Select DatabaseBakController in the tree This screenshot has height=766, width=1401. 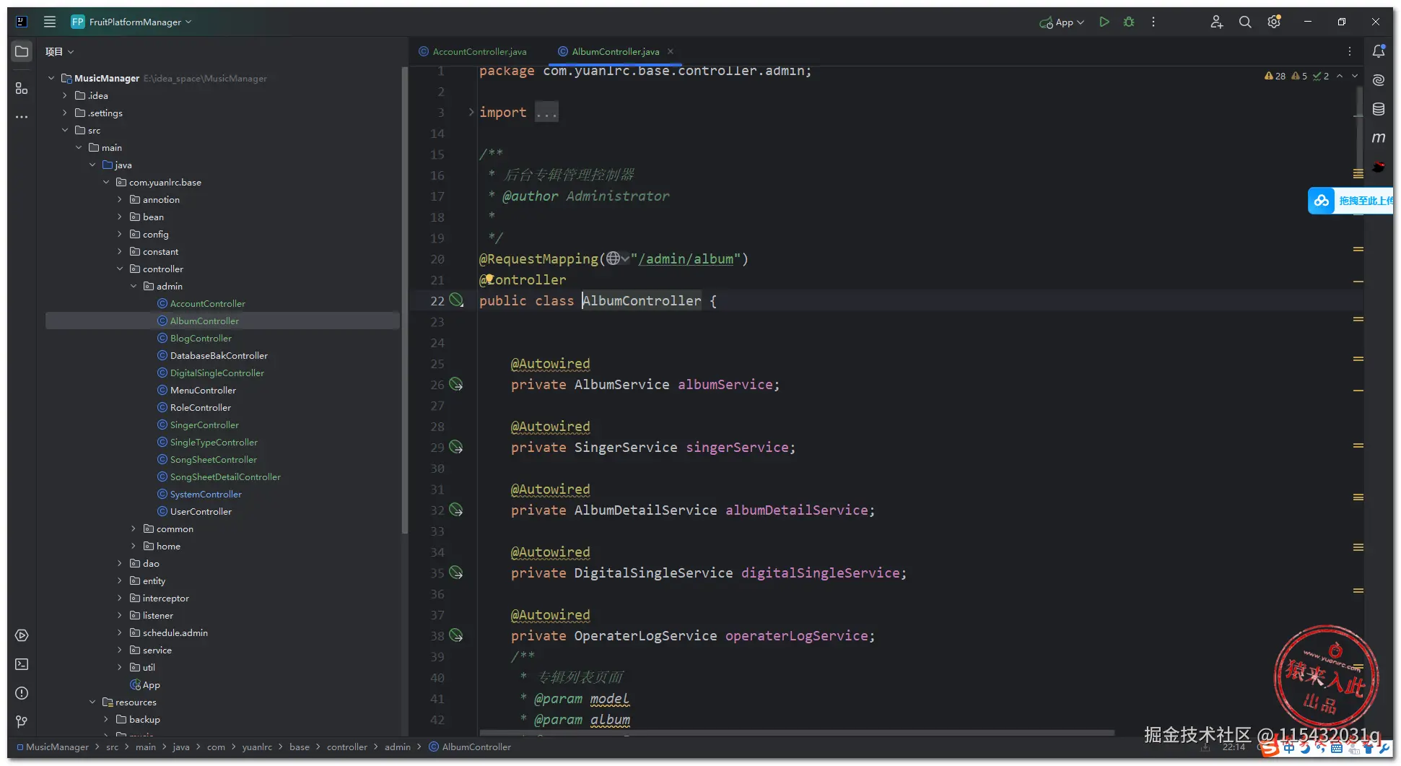pyautogui.click(x=219, y=355)
